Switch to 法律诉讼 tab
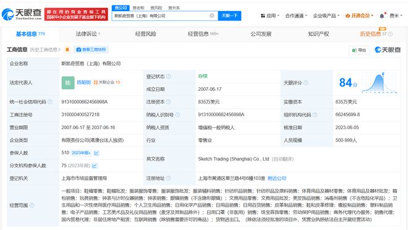Image resolution: width=408 pixels, height=230 pixels. 88,34
